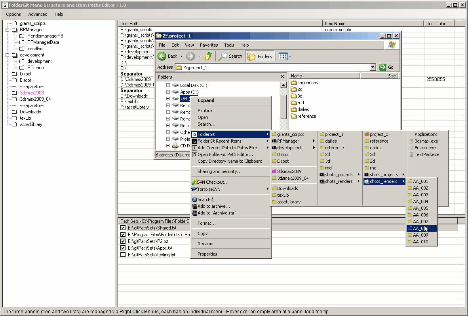Click the Item Path column header
This screenshot has height=316, width=468.
(220, 24)
